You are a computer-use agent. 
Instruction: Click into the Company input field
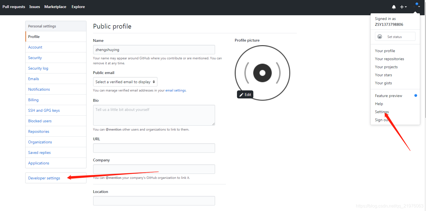154,169
